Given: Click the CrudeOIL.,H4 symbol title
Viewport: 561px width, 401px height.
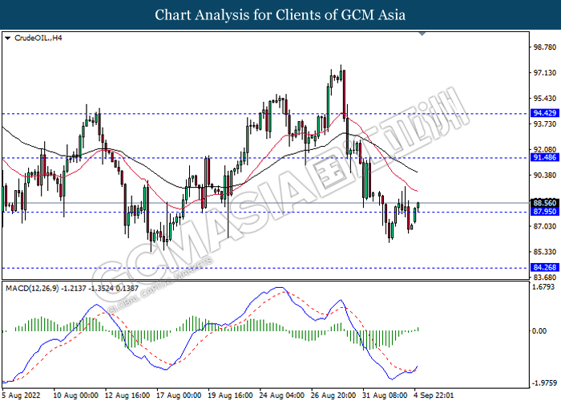Looking at the screenshot, I should (38, 38).
